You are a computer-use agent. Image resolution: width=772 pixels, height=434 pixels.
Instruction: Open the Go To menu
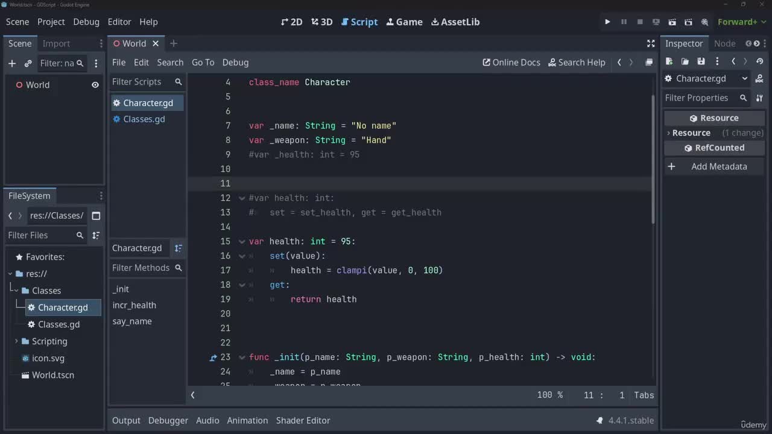203,62
